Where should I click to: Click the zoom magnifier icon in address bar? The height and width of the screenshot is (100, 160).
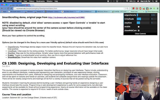(x=127, y=8)
